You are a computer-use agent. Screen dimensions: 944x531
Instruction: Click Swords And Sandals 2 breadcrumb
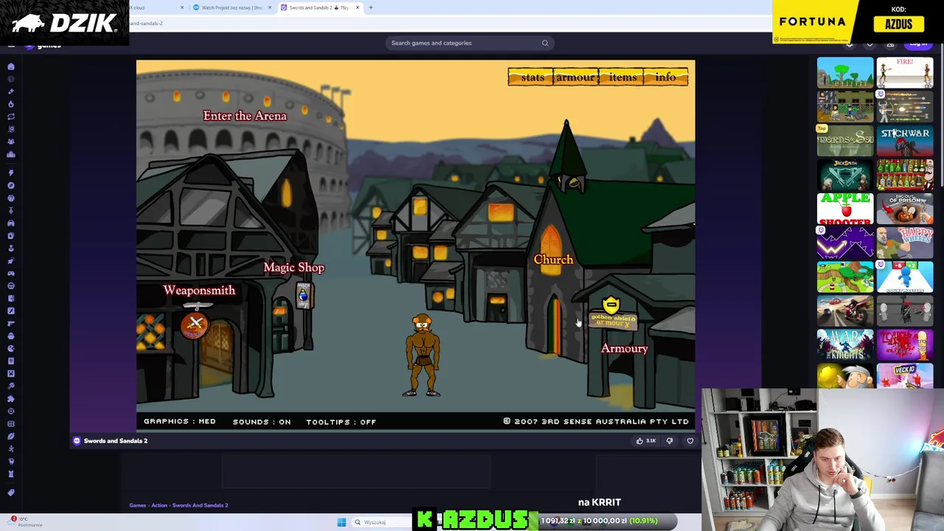pos(201,505)
